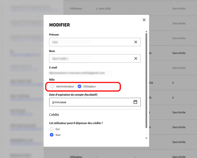Click 'Utilisateur' in the top table row
This screenshot has width=197, height=158.
click(x=76, y=8)
